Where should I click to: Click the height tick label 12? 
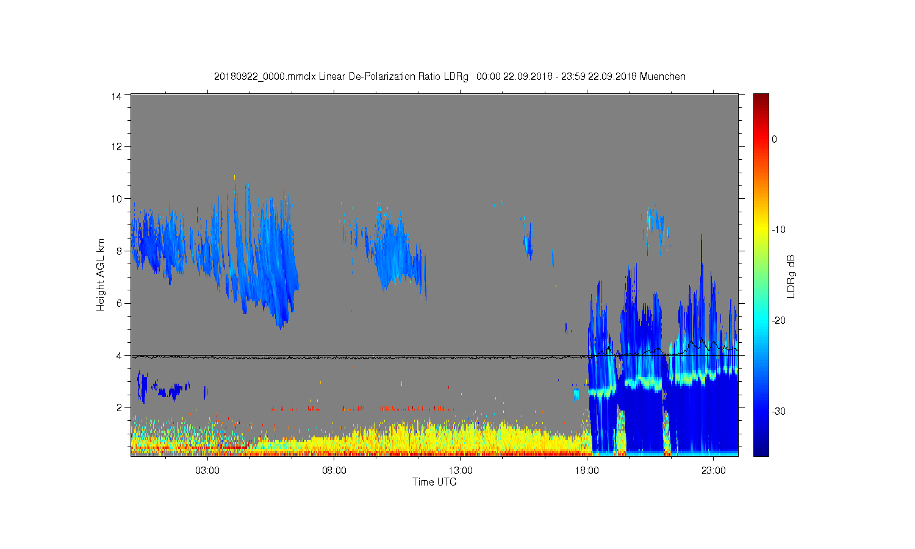tap(117, 146)
